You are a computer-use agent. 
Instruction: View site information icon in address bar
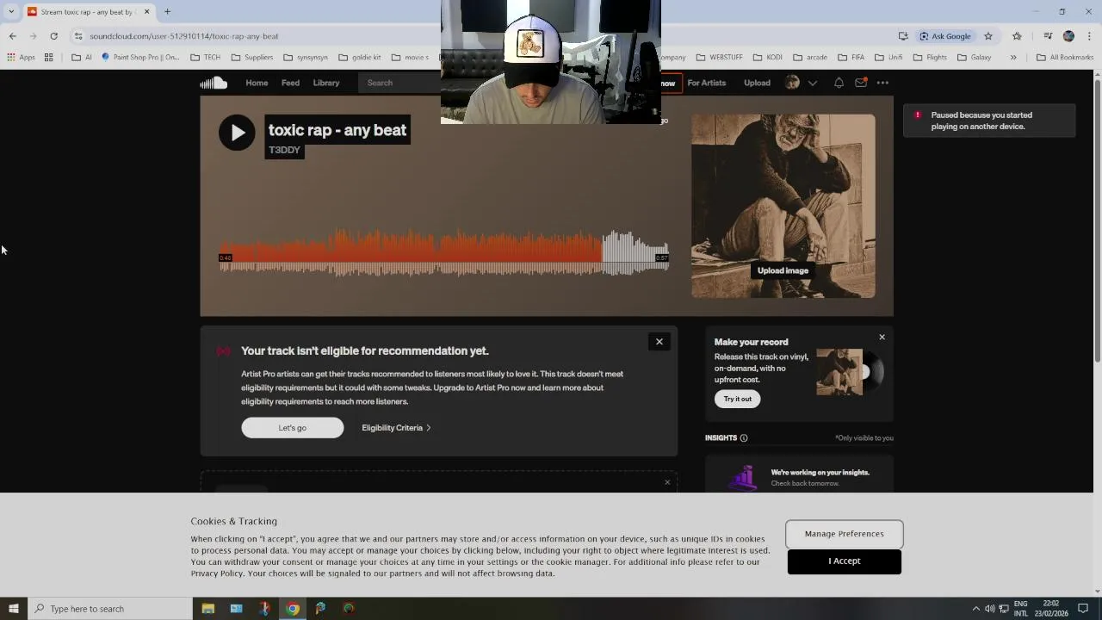coord(78,36)
